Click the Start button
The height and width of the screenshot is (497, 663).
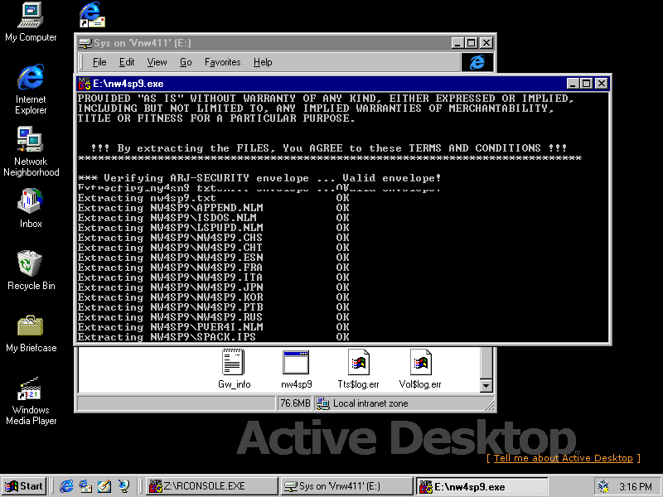coord(24,486)
